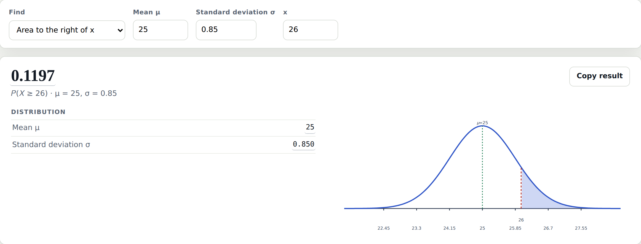This screenshot has width=641, height=244.
Task: Click the axis label 22.45
Action: (384, 228)
